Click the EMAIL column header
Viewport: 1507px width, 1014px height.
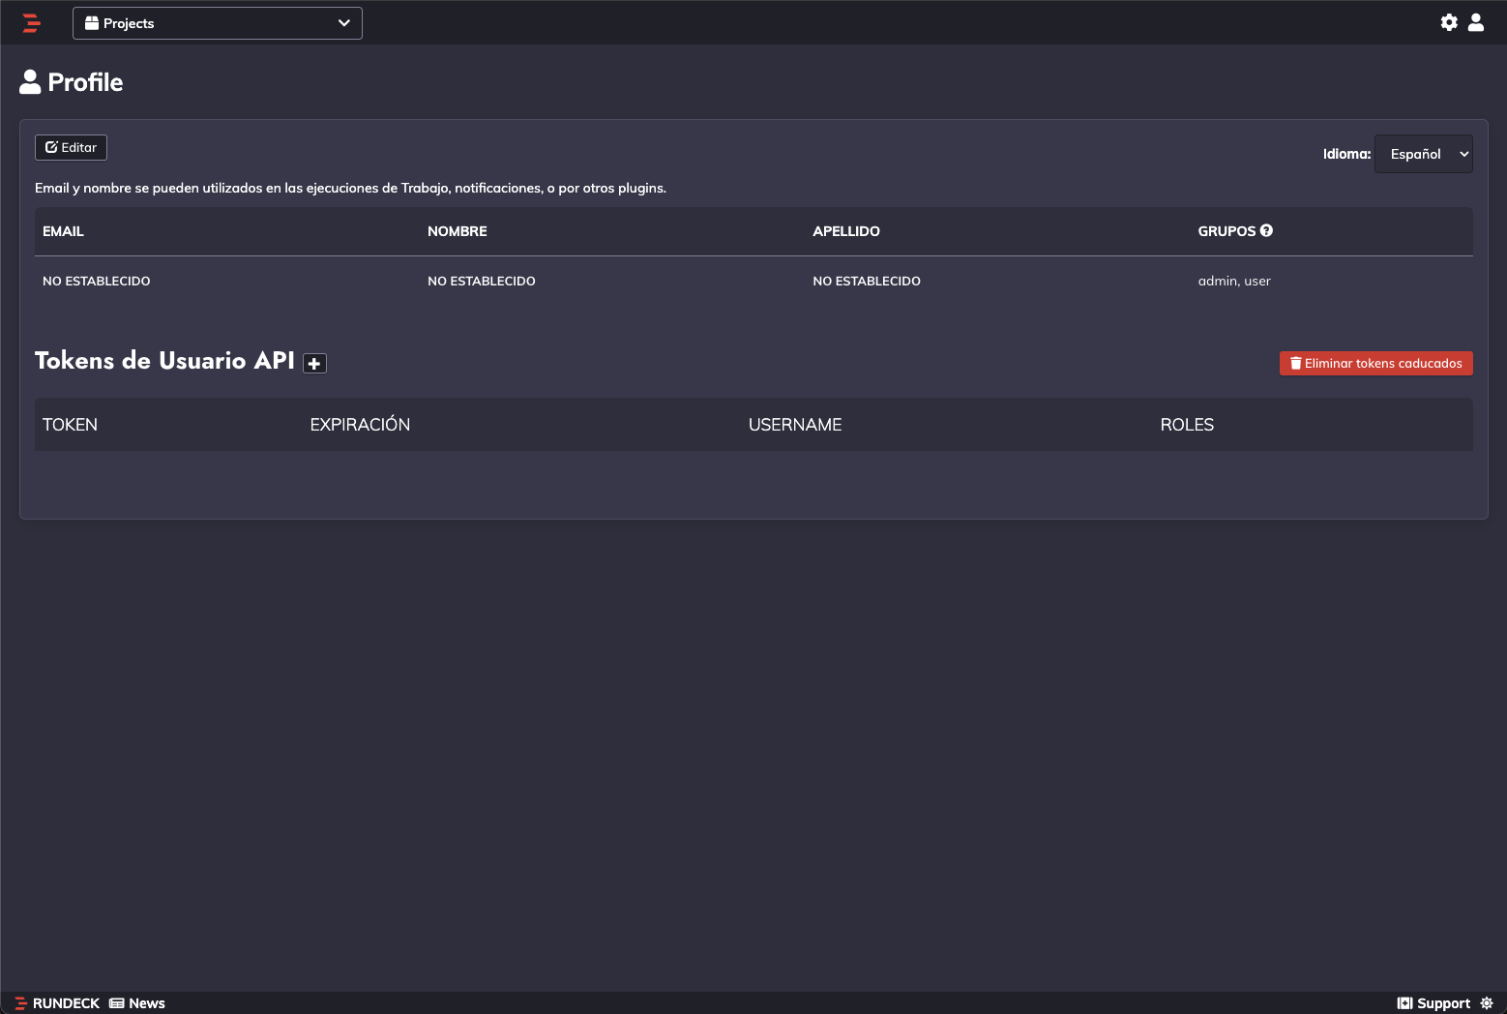63,231
